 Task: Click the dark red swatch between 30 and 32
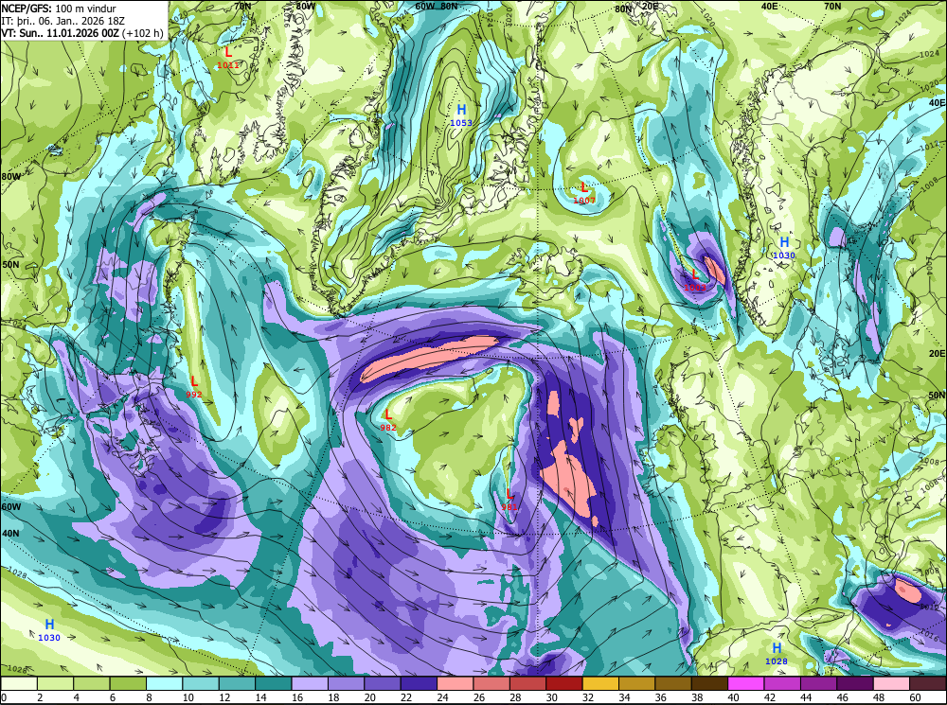coord(564,683)
